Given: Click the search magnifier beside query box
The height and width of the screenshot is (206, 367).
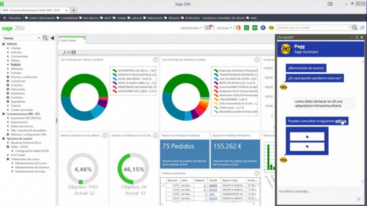Looking at the screenshot, I should [x=355, y=28].
